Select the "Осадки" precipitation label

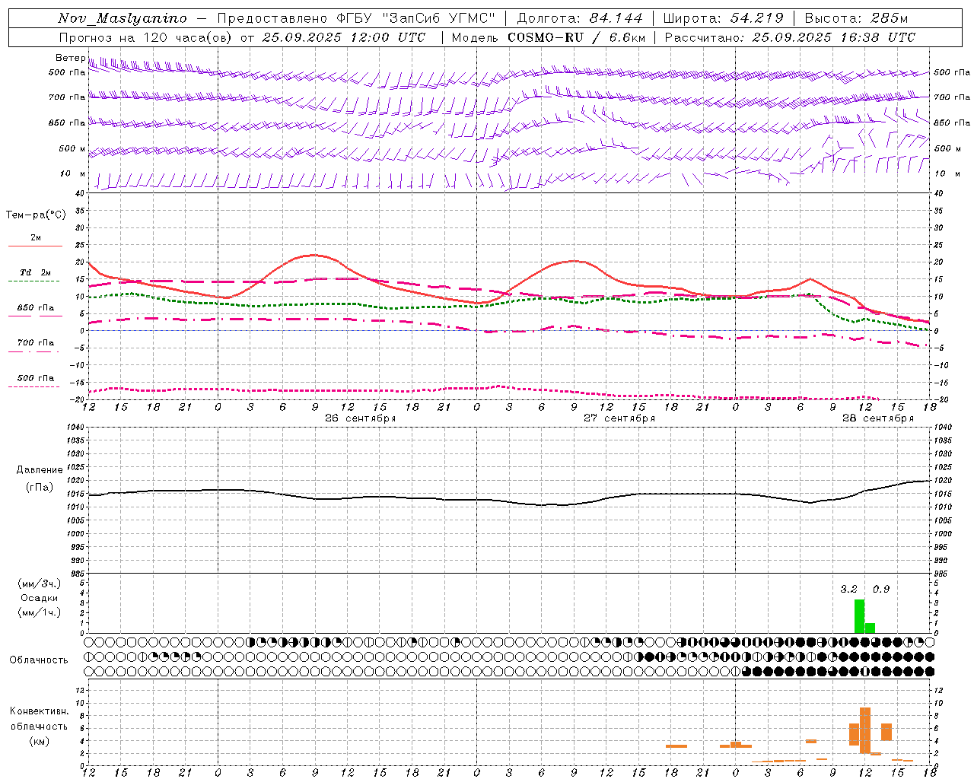[x=39, y=598]
